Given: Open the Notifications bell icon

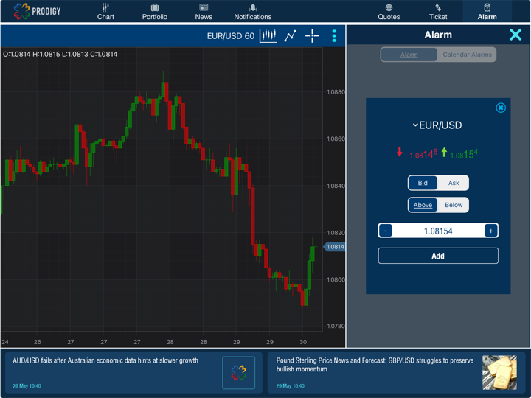Looking at the screenshot, I should coord(253,8).
